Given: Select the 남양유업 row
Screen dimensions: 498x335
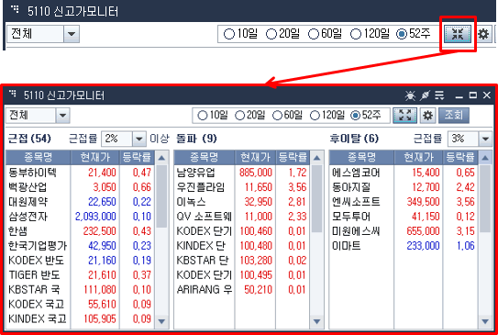Looking at the screenshot, I should [242, 173].
